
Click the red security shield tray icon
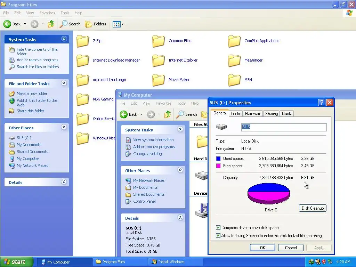(x=324, y=262)
